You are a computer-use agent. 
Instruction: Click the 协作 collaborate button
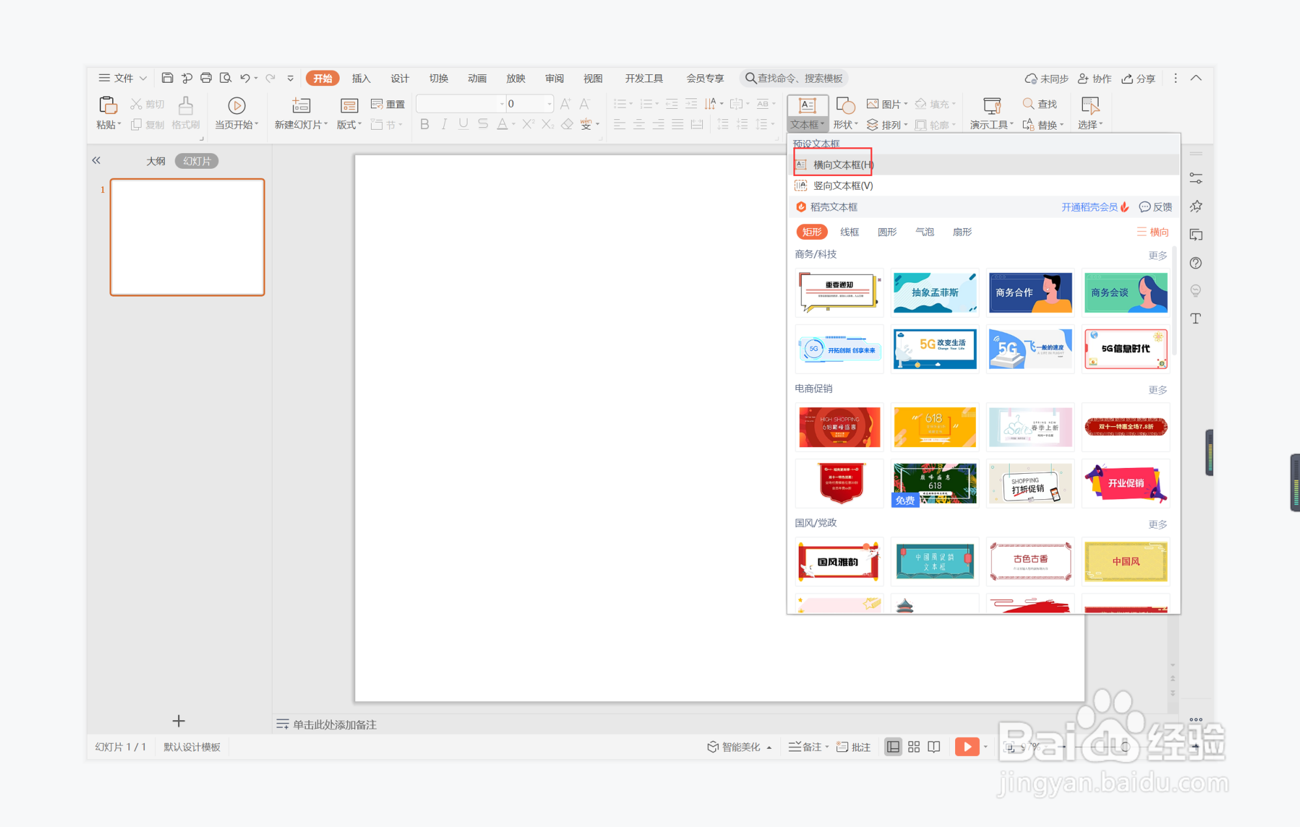click(1094, 78)
